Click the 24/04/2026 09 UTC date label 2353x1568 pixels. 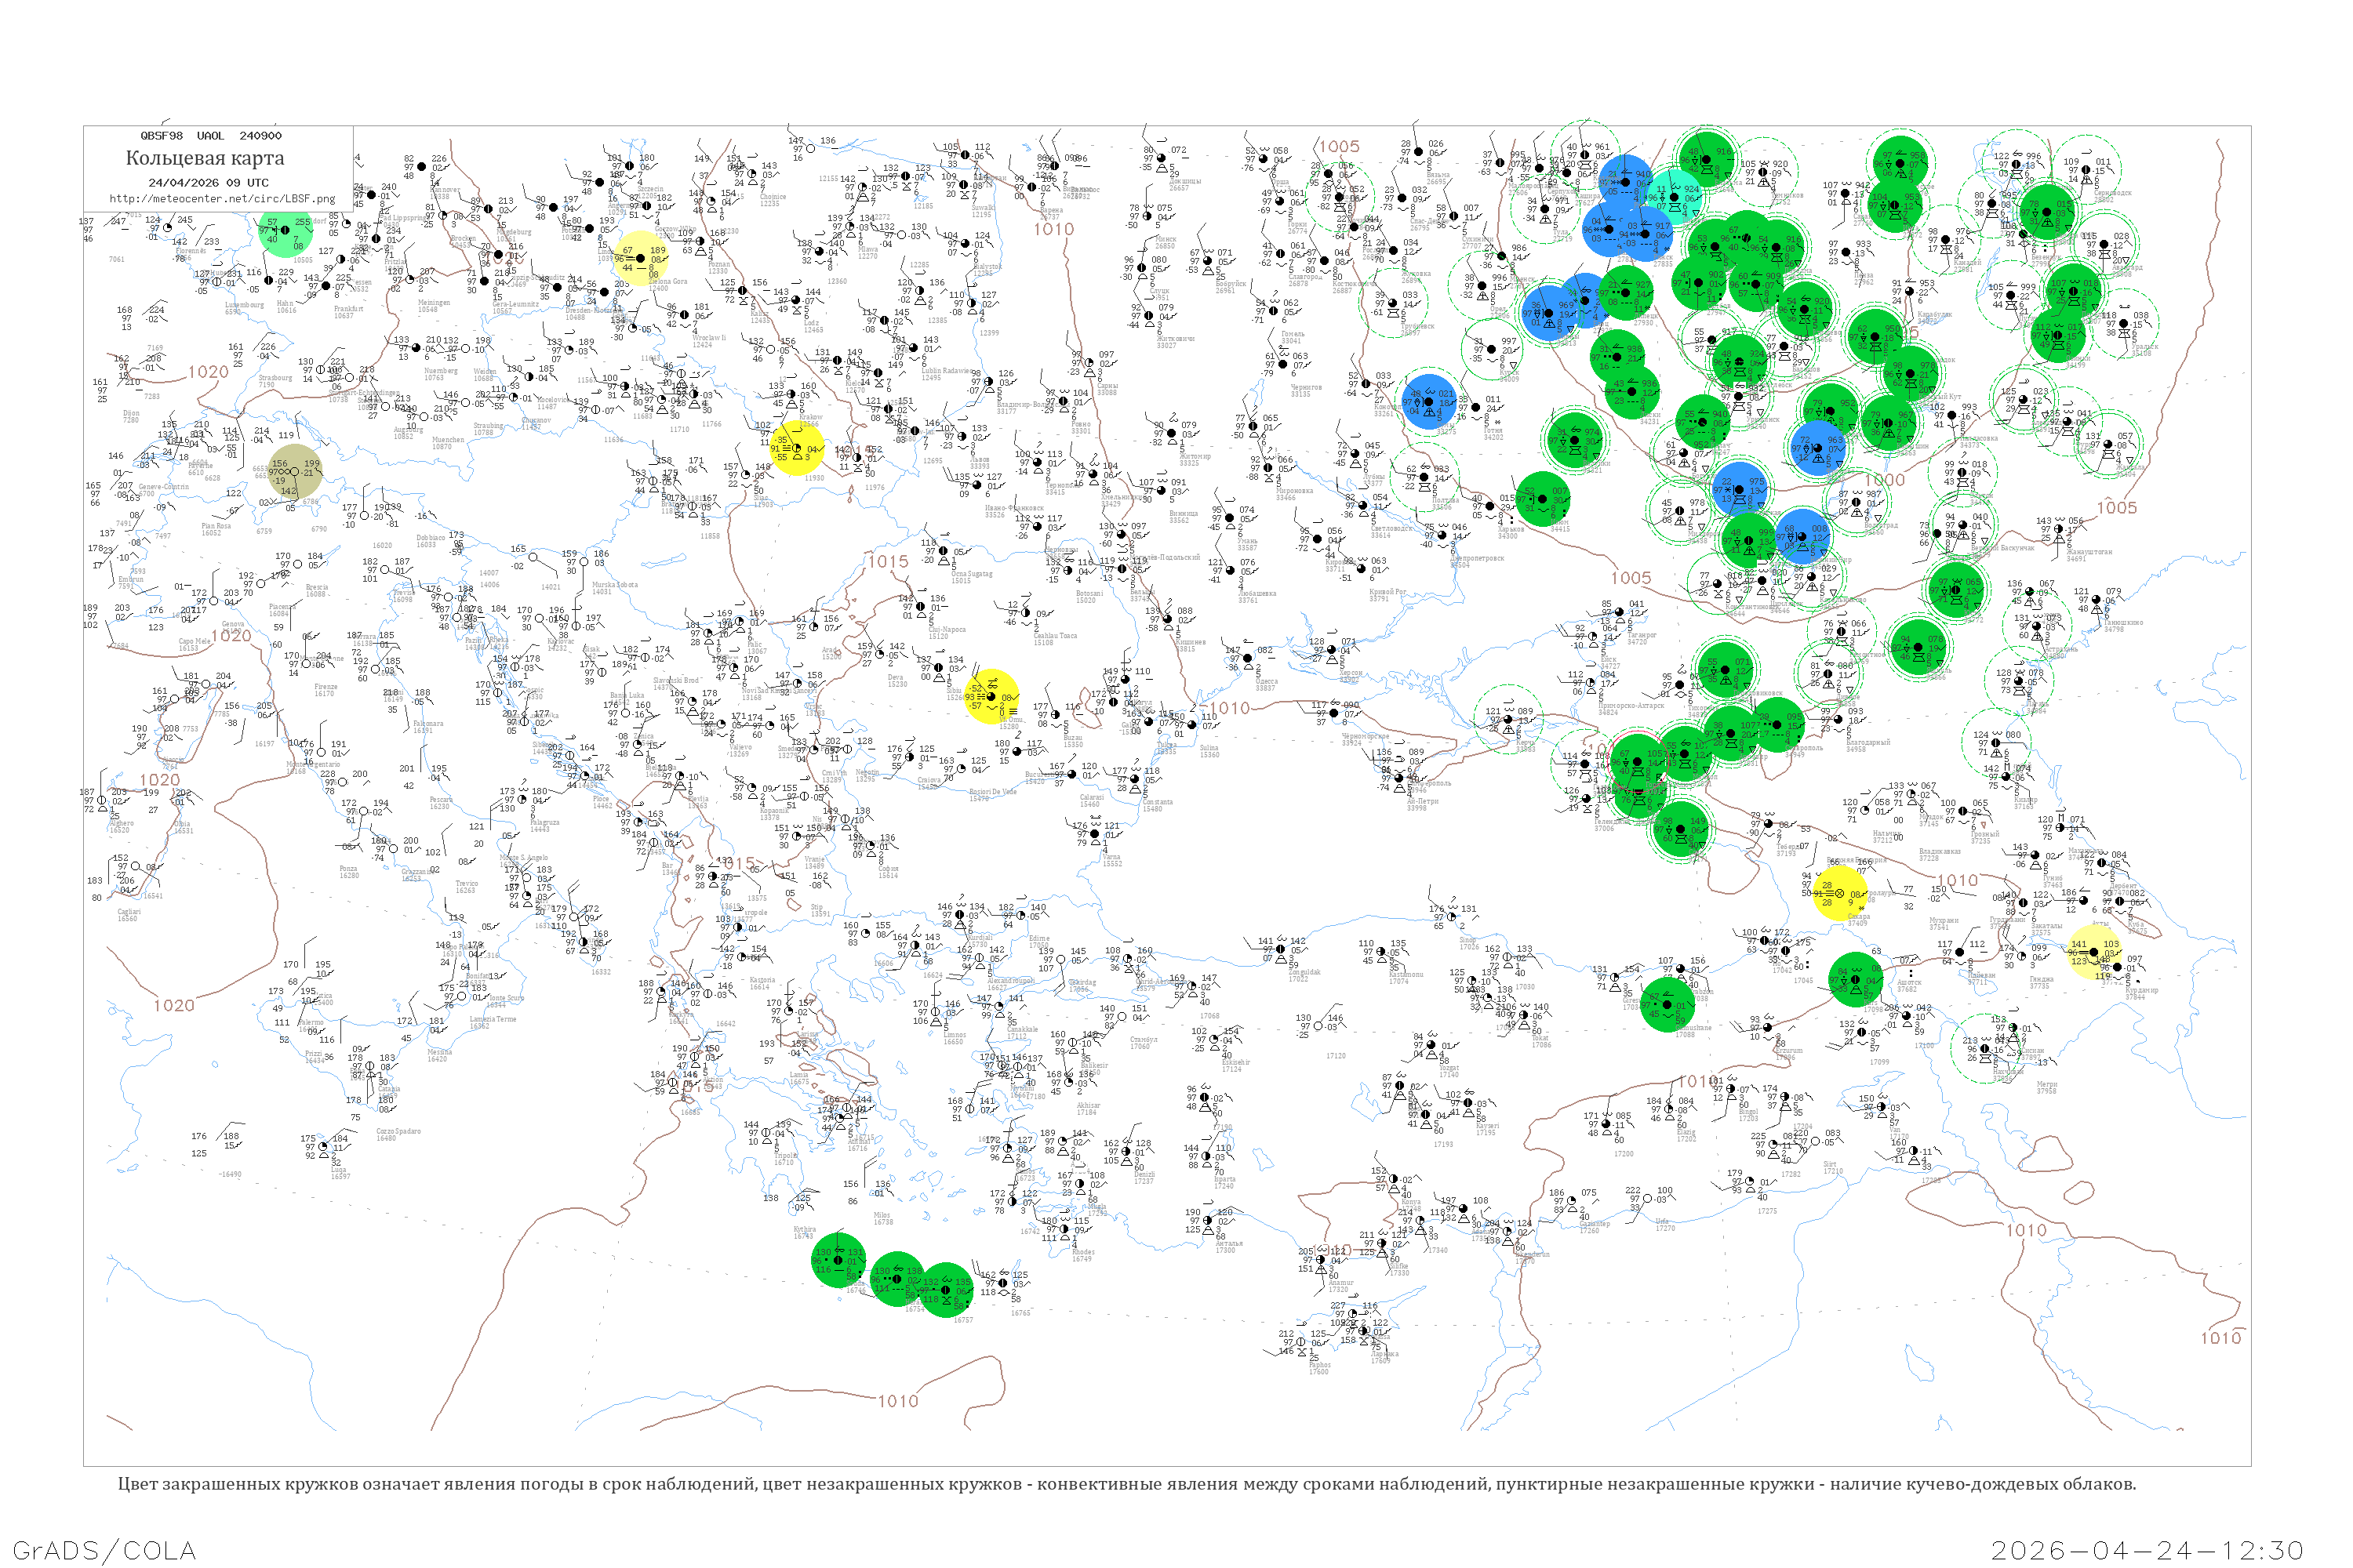pyautogui.click(x=208, y=182)
